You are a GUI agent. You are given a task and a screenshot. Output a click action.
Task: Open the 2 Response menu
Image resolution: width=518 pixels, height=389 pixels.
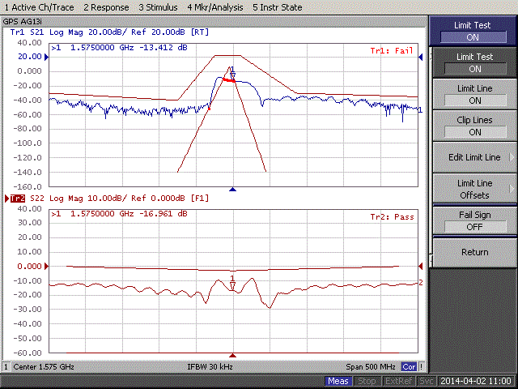(106, 7)
